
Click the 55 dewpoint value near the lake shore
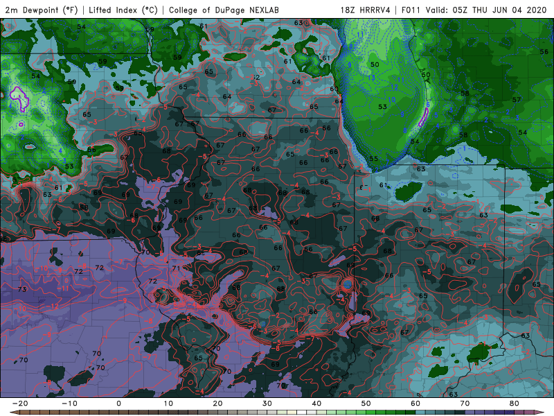(x=373, y=159)
